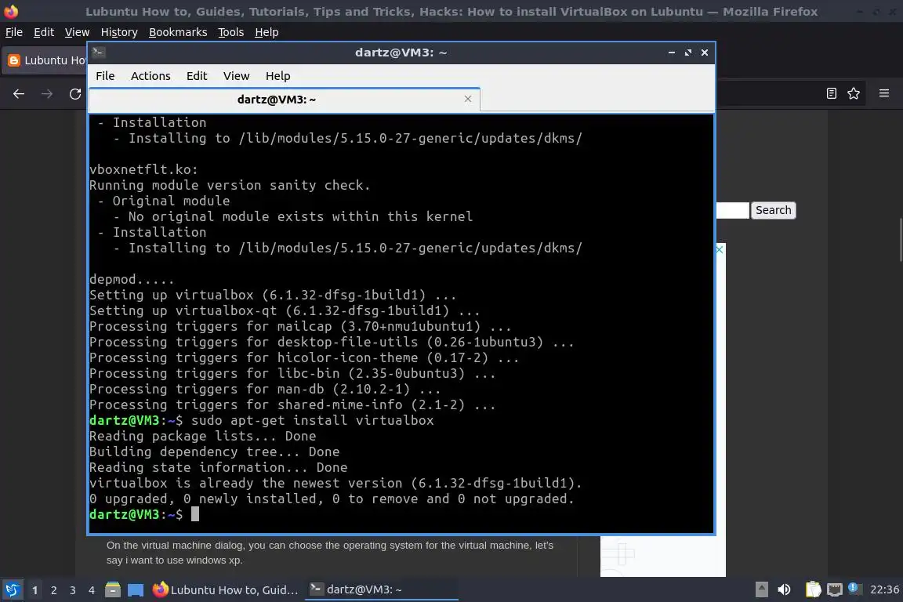
Task: Close the advertisement with the X icon
Action: pyautogui.click(x=720, y=249)
